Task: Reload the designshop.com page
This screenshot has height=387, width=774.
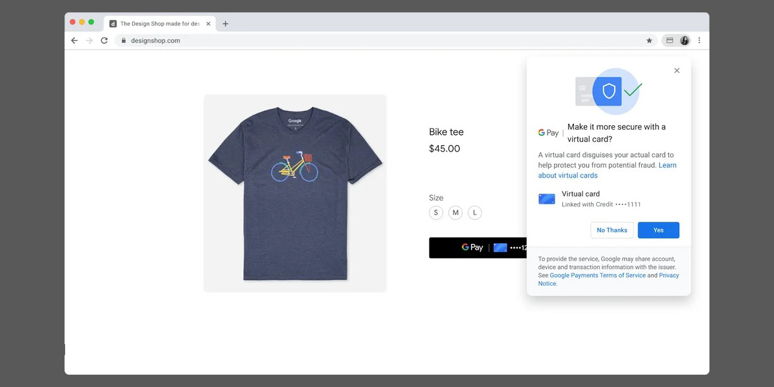Action: 104,41
